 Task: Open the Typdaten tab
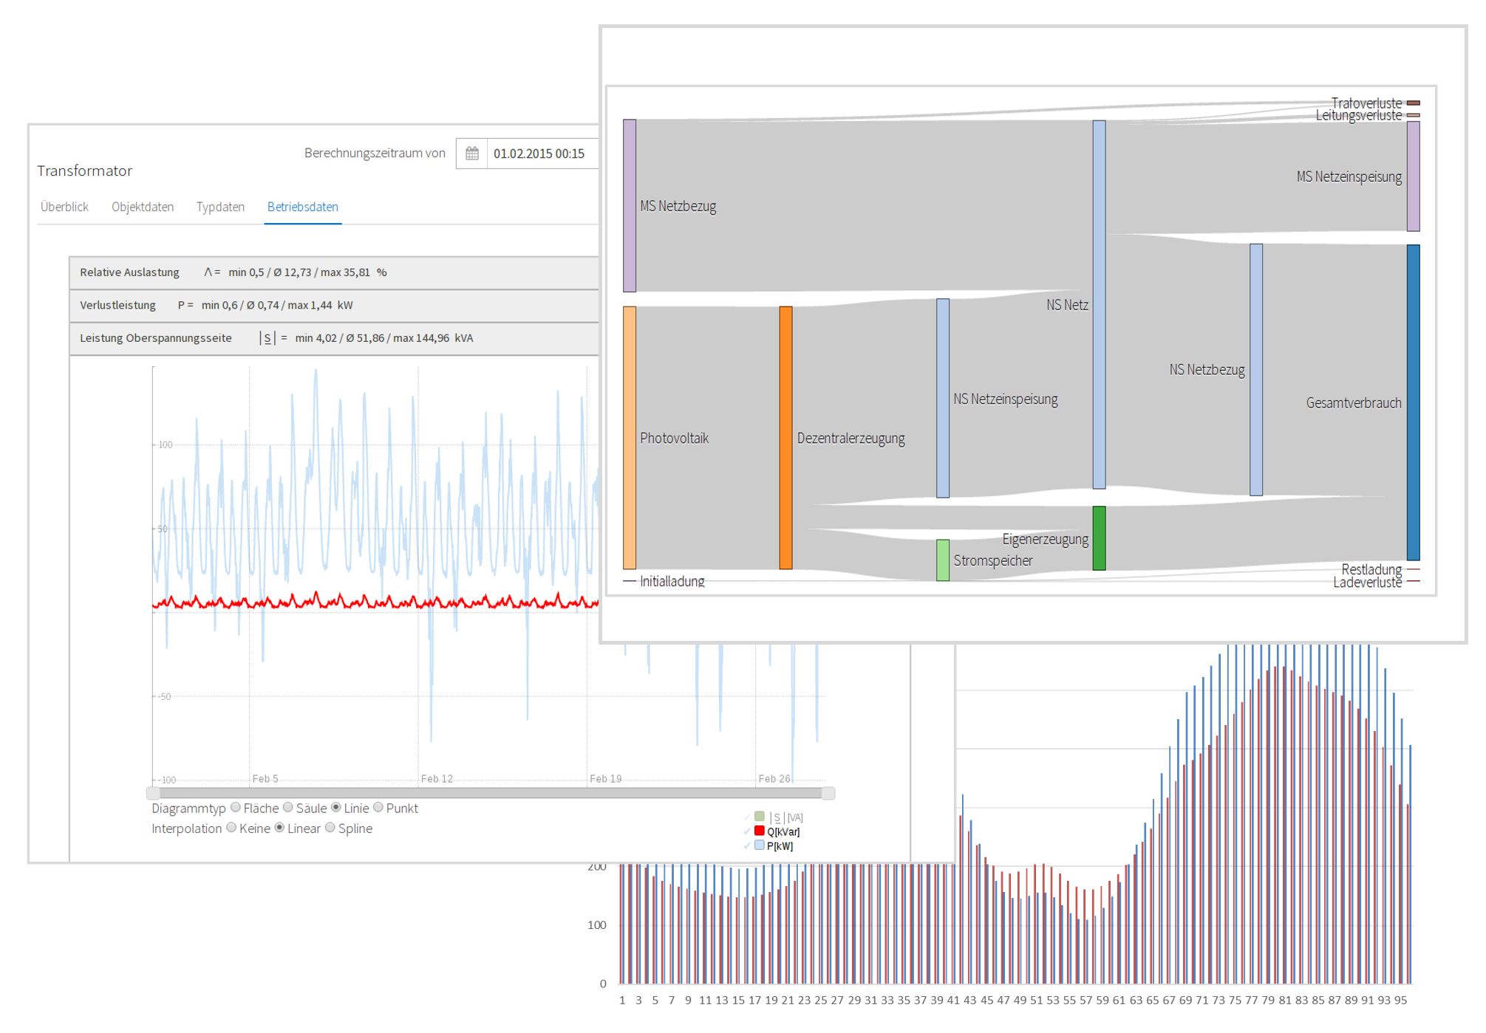[x=220, y=207]
